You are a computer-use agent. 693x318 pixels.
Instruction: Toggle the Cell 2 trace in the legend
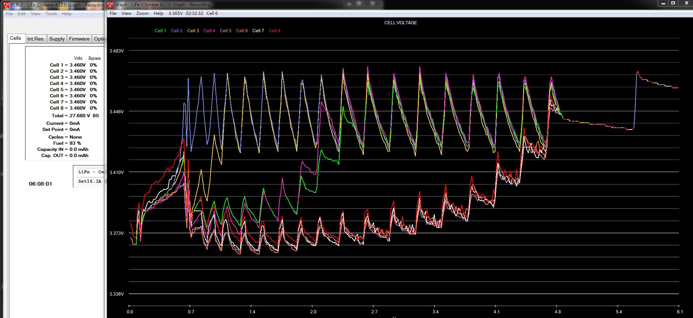coord(177,31)
